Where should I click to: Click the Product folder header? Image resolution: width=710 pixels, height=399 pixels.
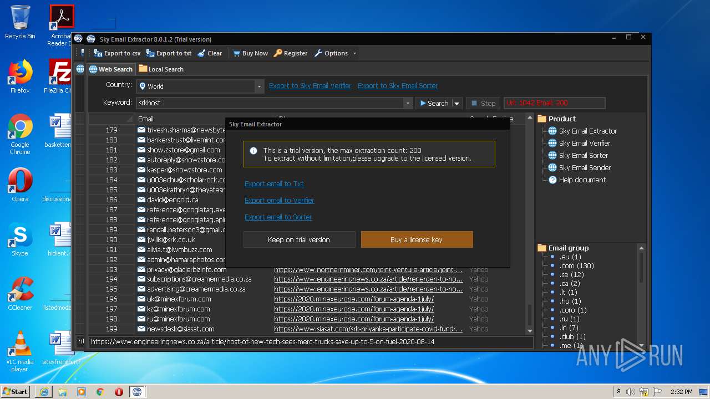[x=557, y=119]
